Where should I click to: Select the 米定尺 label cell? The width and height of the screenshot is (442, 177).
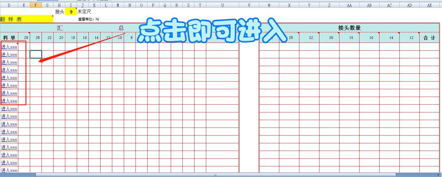(85, 12)
